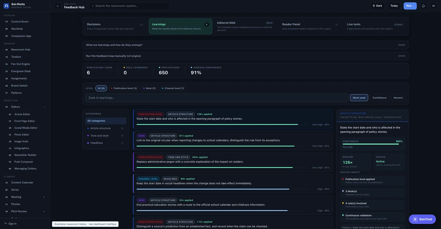Open the Social Media Editor
Viewport: 441px width, 229px height.
point(27,128)
